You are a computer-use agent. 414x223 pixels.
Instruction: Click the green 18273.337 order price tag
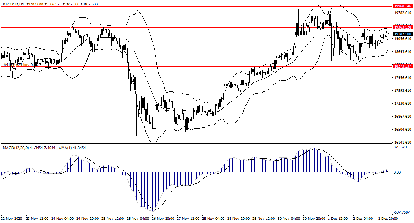(403, 67)
